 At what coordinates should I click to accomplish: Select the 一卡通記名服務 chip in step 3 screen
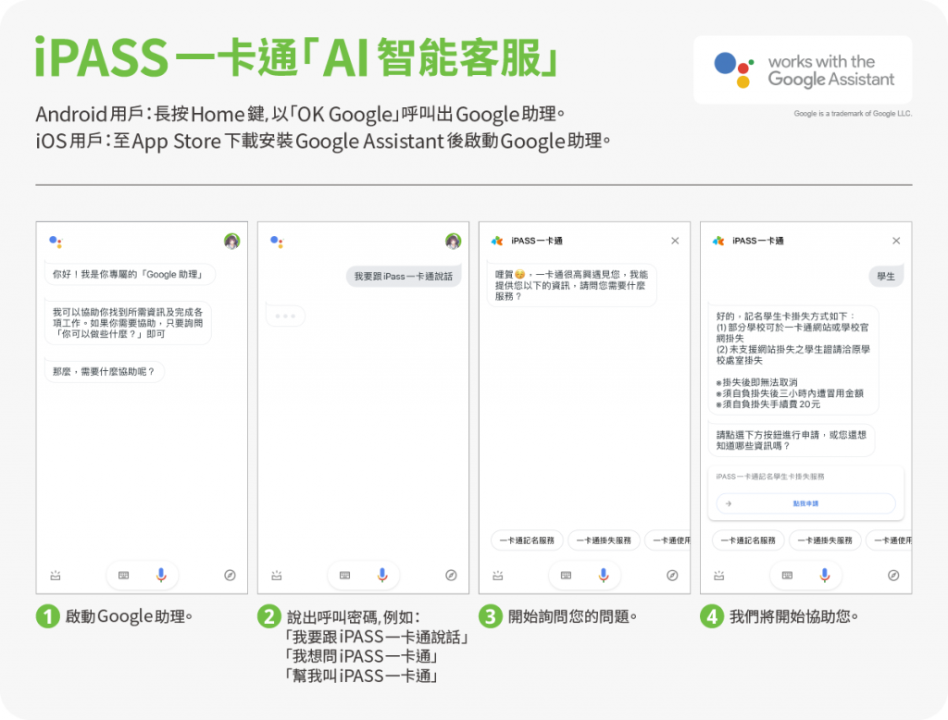pyautogui.click(x=526, y=540)
